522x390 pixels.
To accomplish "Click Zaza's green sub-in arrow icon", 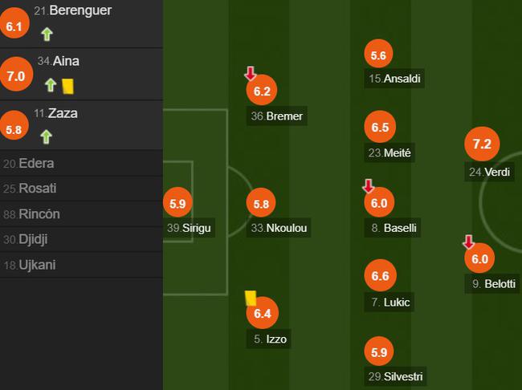I will tap(47, 136).
